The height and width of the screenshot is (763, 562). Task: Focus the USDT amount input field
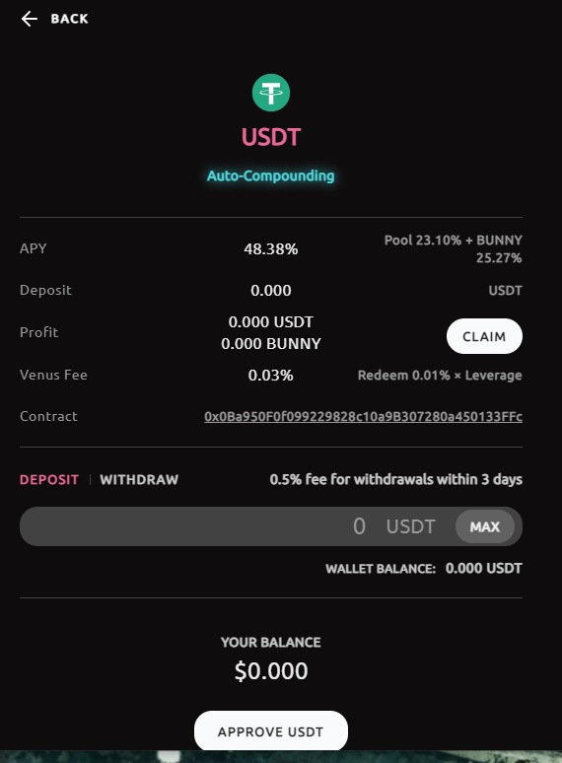click(239, 526)
